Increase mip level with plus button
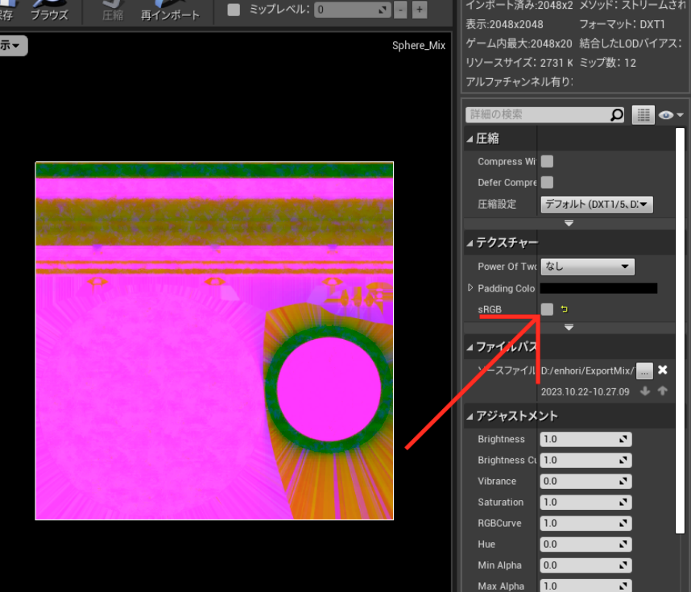This screenshot has height=592, width=691. [x=420, y=10]
